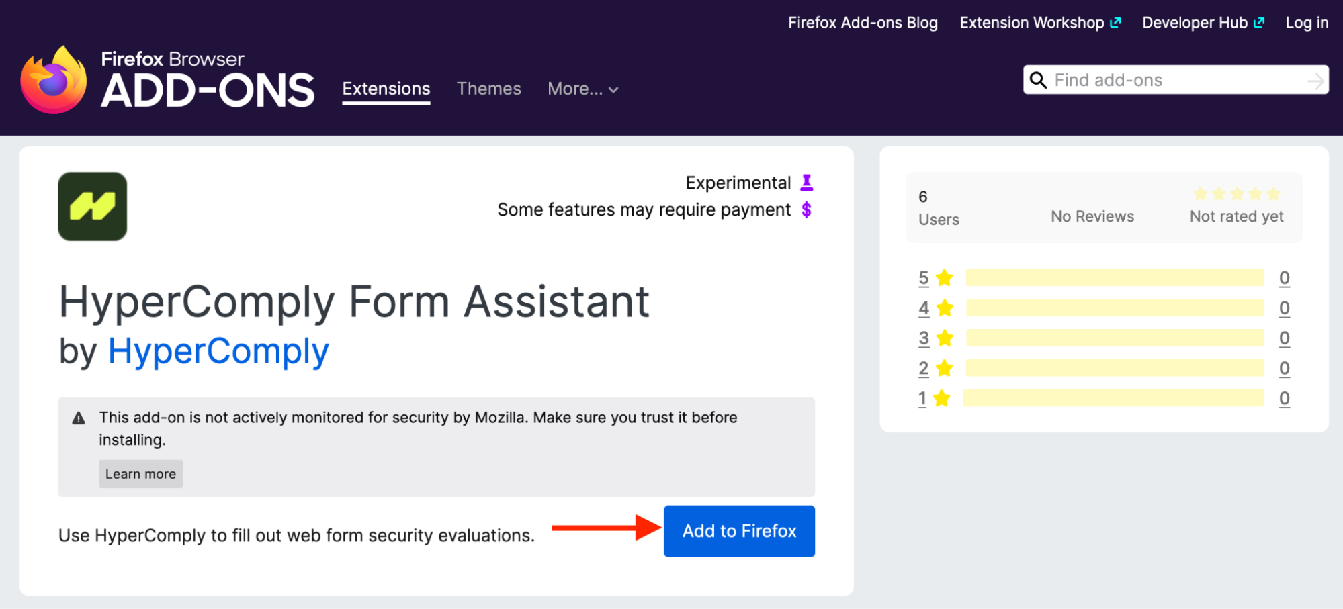This screenshot has height=609, width=1343.
Task: Click the count 0 for 3 stars
Action: [x=1285, y=338]
